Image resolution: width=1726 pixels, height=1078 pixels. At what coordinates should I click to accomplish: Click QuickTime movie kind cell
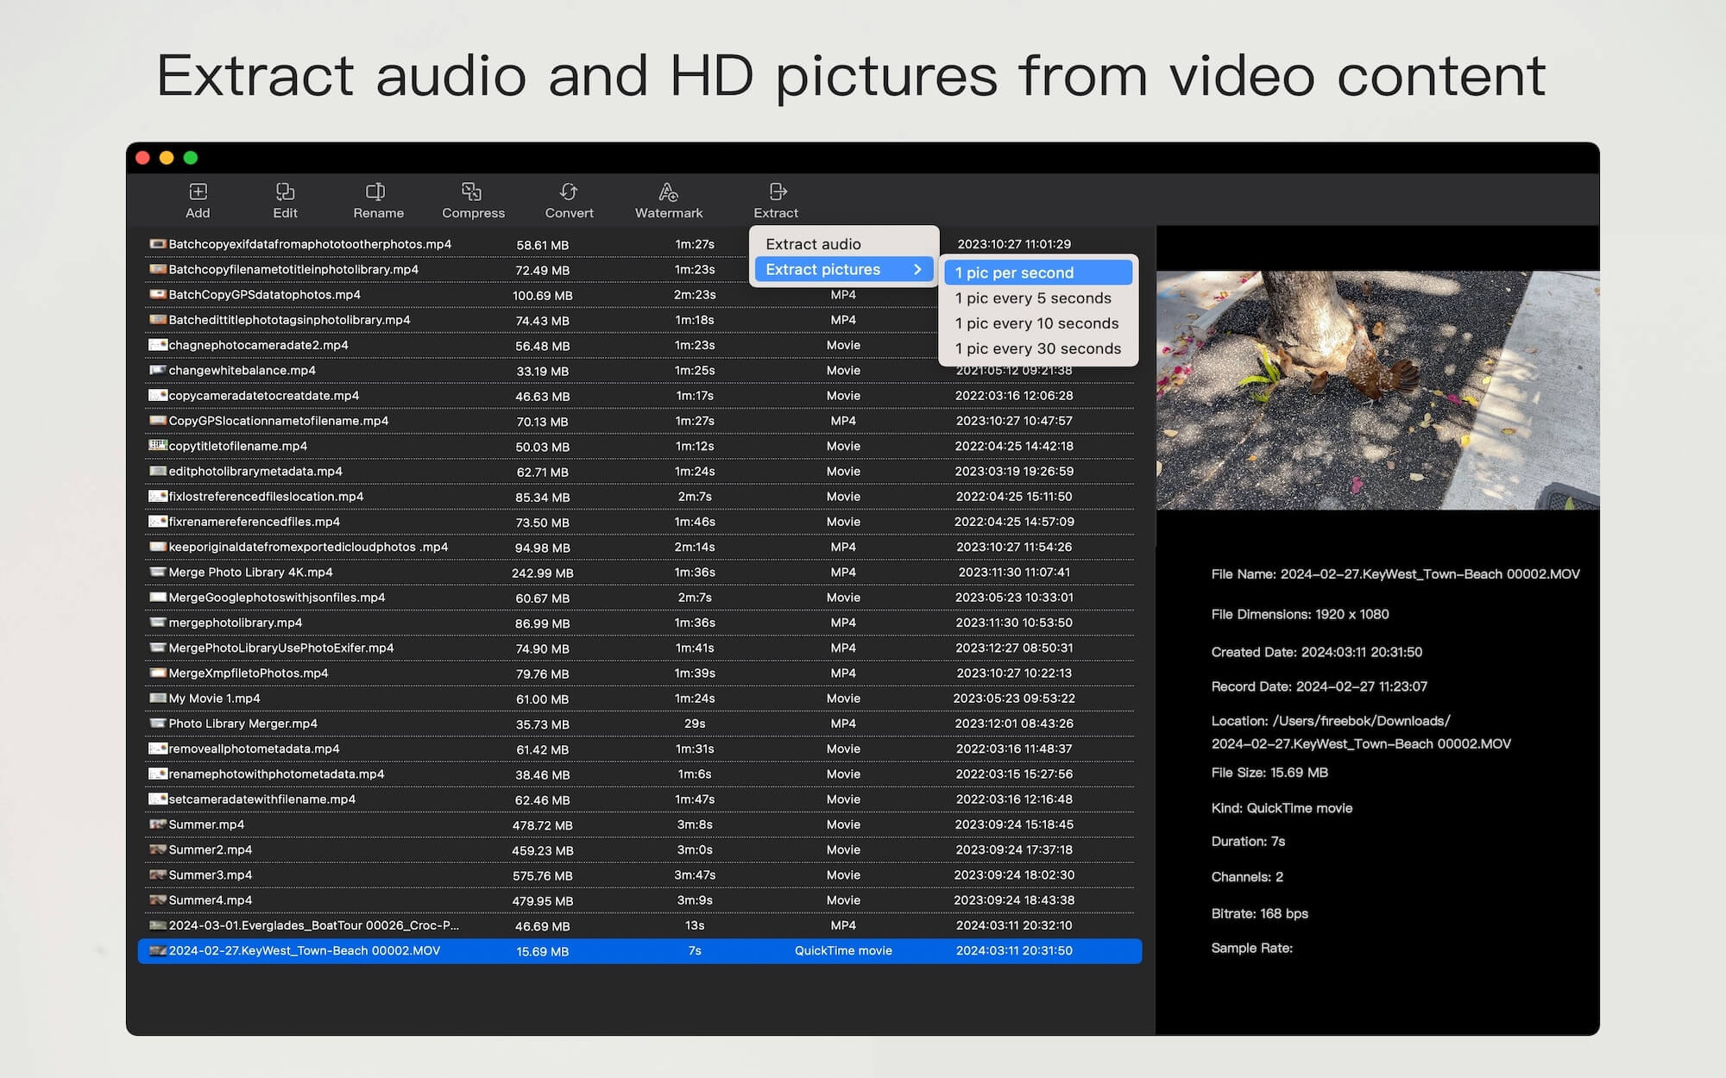843,950
